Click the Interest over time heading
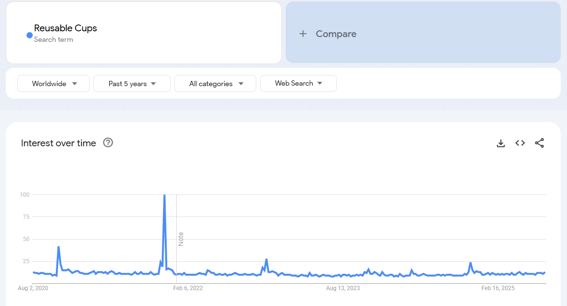The width and height of the screenshot is (567, 306). (59, 143)
